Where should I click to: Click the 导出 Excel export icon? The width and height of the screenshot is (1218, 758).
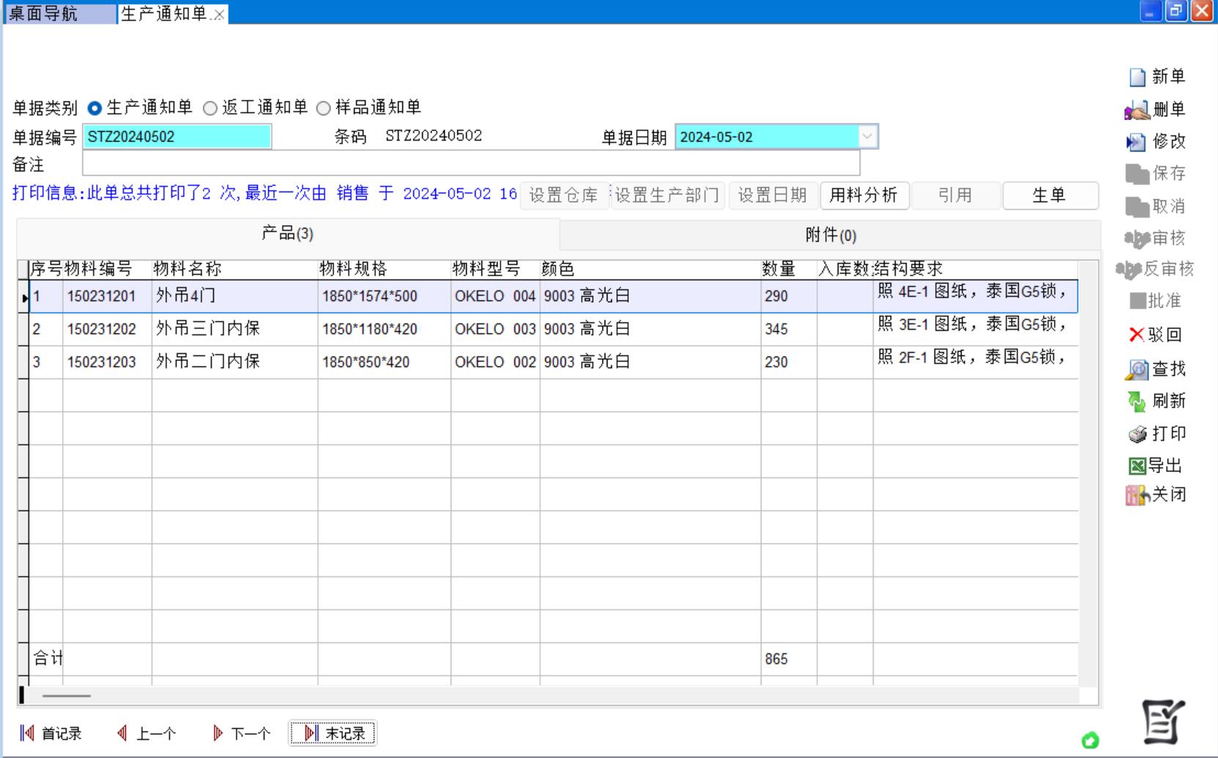coord(1137,466)
